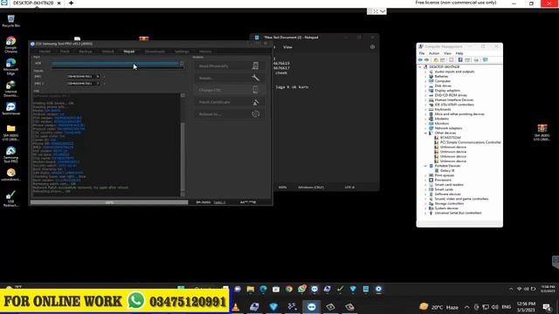Open the Settings tab in Samsung Tool
Image resolution: width=559 pixels, height=314 pixels.
point(182,51)
